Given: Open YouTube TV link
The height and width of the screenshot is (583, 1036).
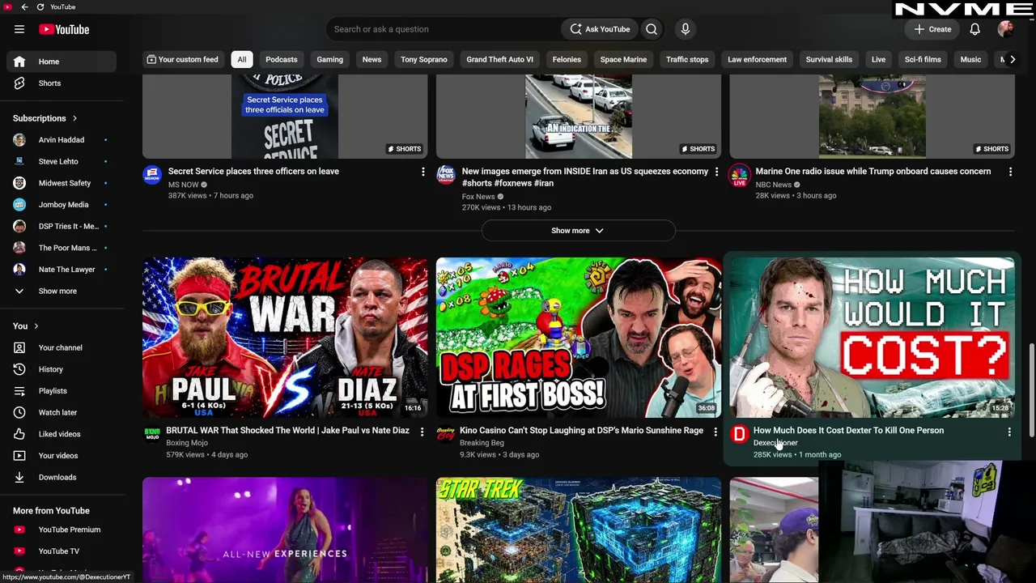Looking at the screenshot, I should pyautogui.click(x=62, y=551).
